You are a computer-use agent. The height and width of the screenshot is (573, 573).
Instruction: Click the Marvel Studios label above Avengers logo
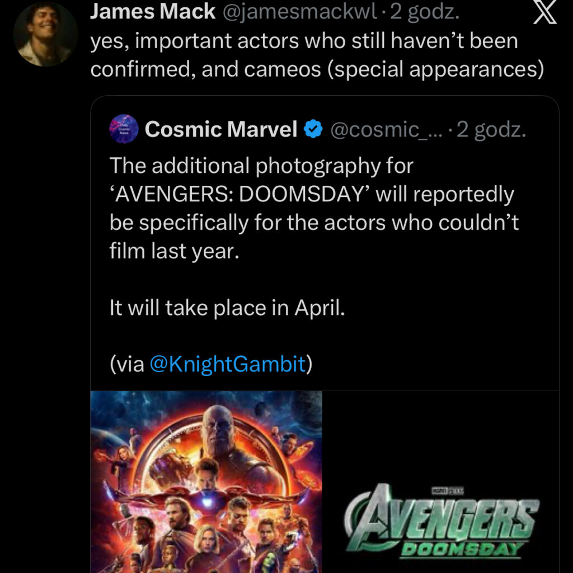[442, 491]
